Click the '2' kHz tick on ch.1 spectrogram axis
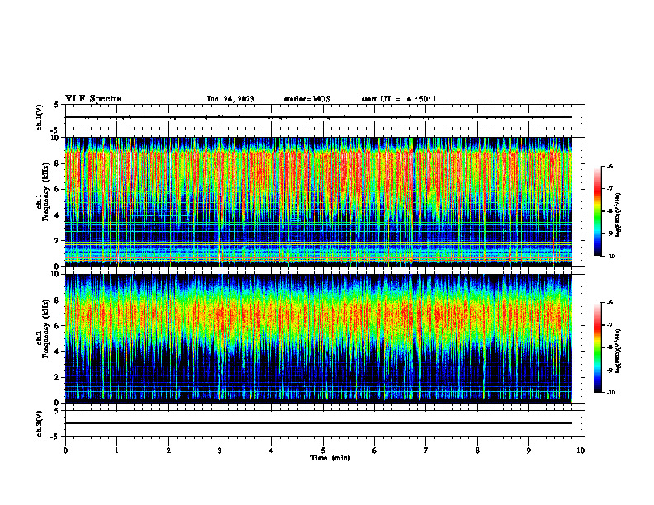This screenshot has width=654, height=505. [58, 241]
